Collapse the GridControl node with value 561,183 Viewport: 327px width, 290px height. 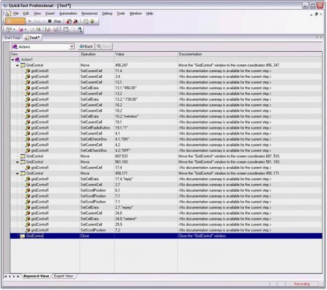click(x=17, y=162)
